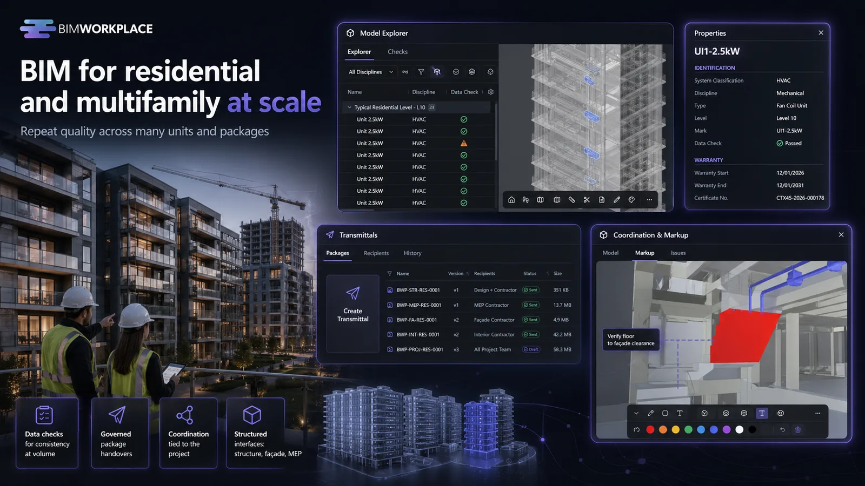Select the measure ruler tool in the viewer toolbar

pyautogui.click(x=571, y=200)
